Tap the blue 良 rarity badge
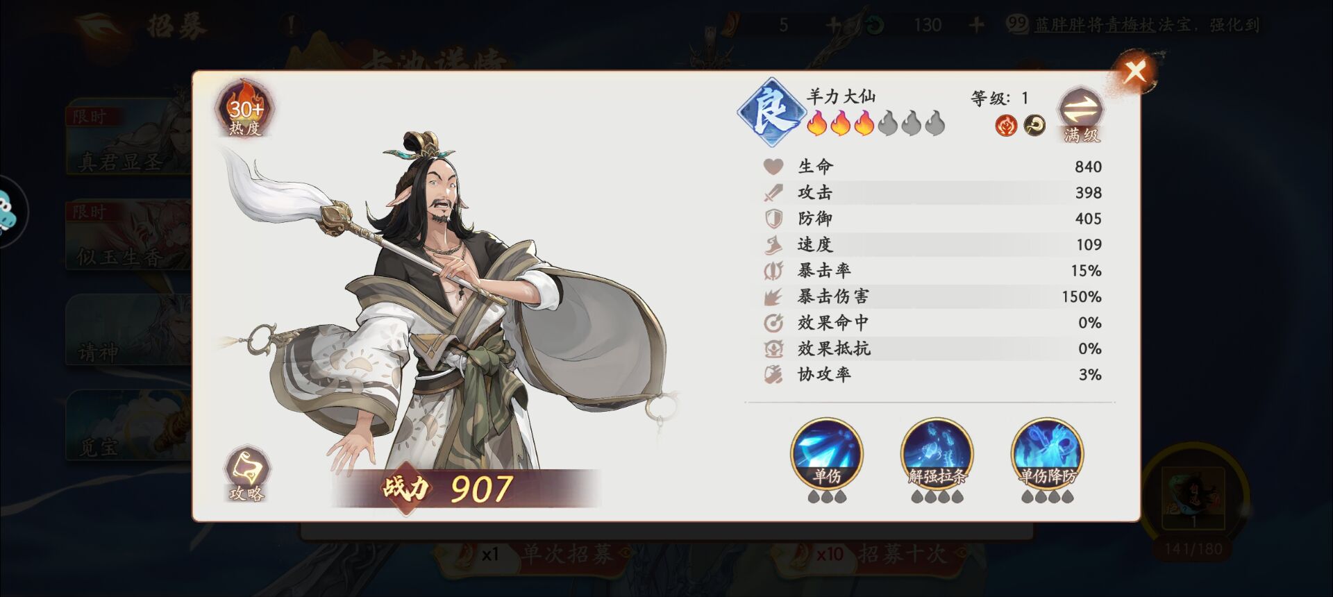 pyautogui.click(x=770, y=112)
